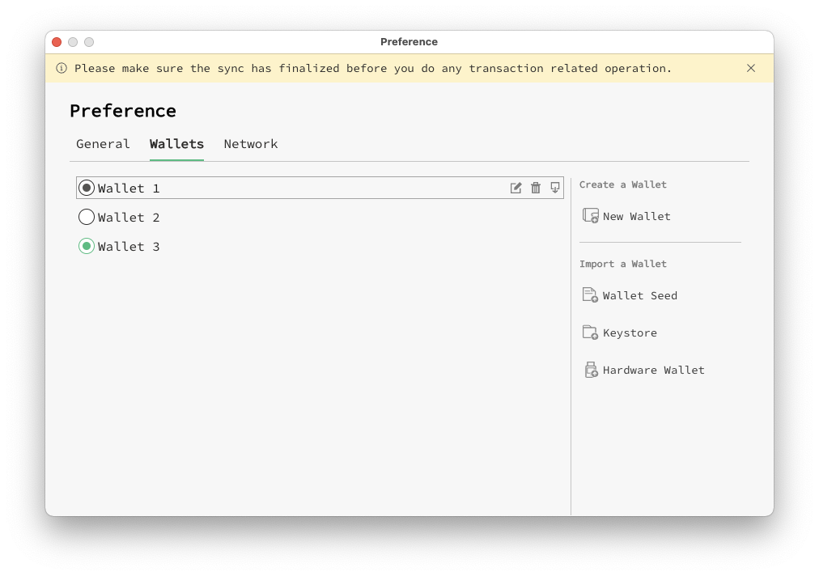Dismiss the sync warning banner
Screen dimensions: 819x576
click(751, 68)
